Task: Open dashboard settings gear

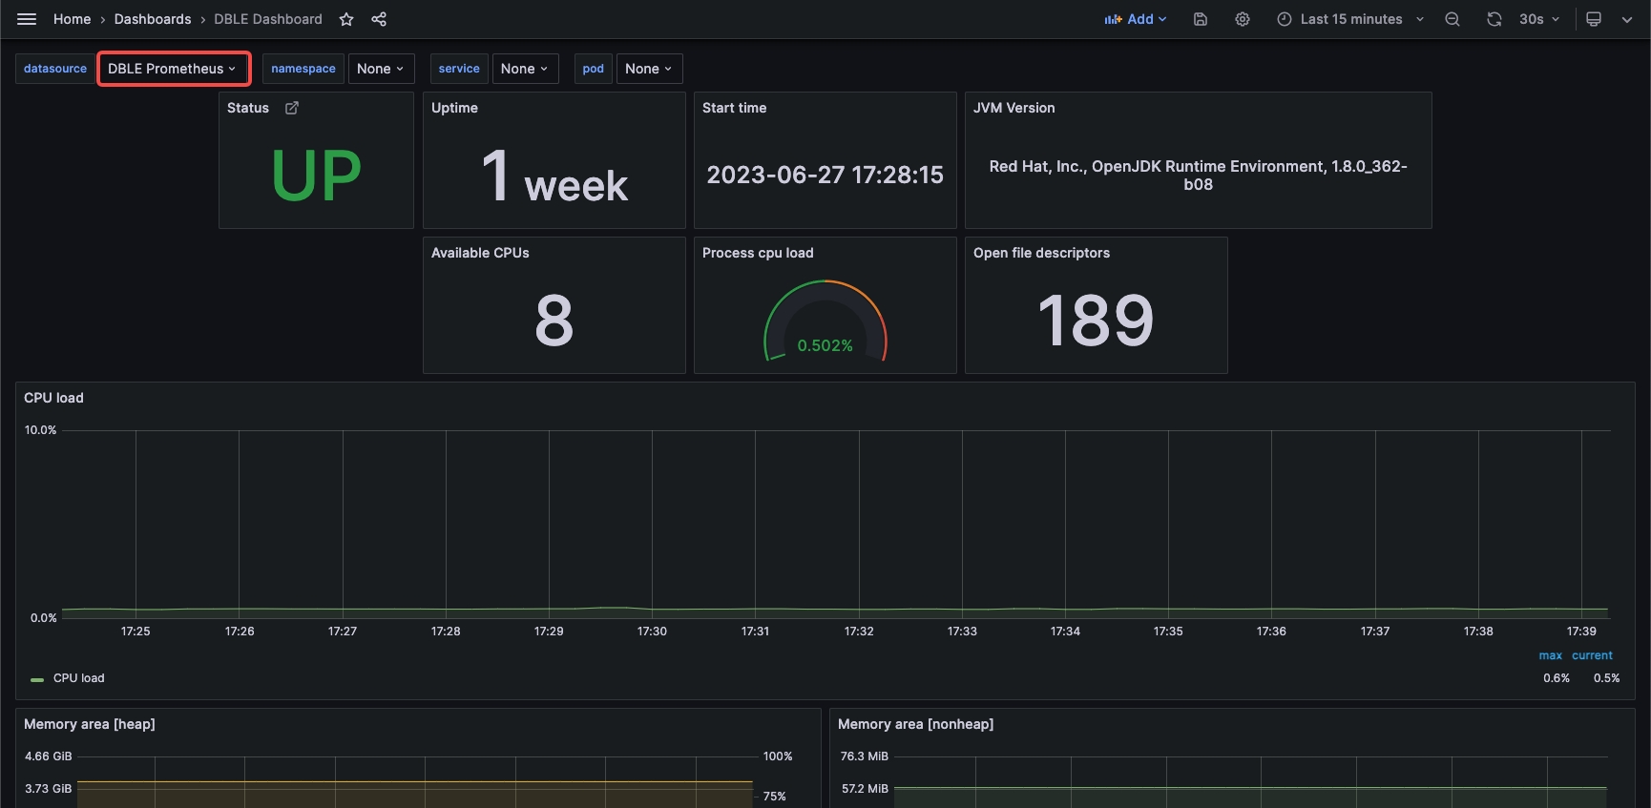Action: pyautogui.click(x=1243, y=19)
